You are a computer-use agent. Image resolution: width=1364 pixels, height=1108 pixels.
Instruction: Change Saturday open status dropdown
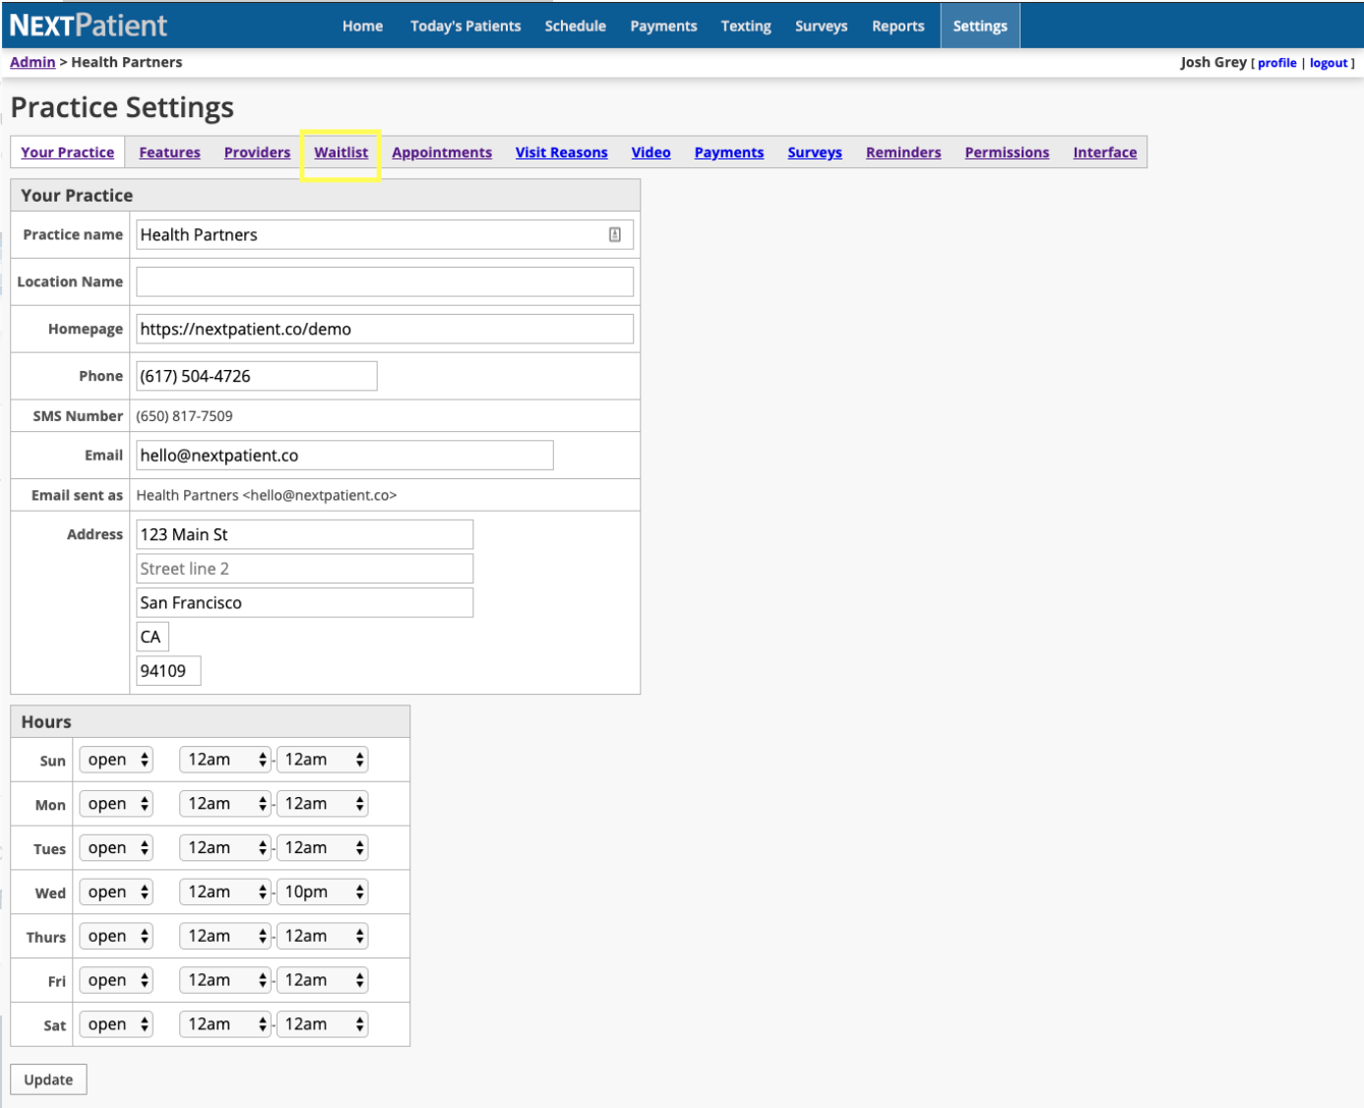pos(117,1024)
